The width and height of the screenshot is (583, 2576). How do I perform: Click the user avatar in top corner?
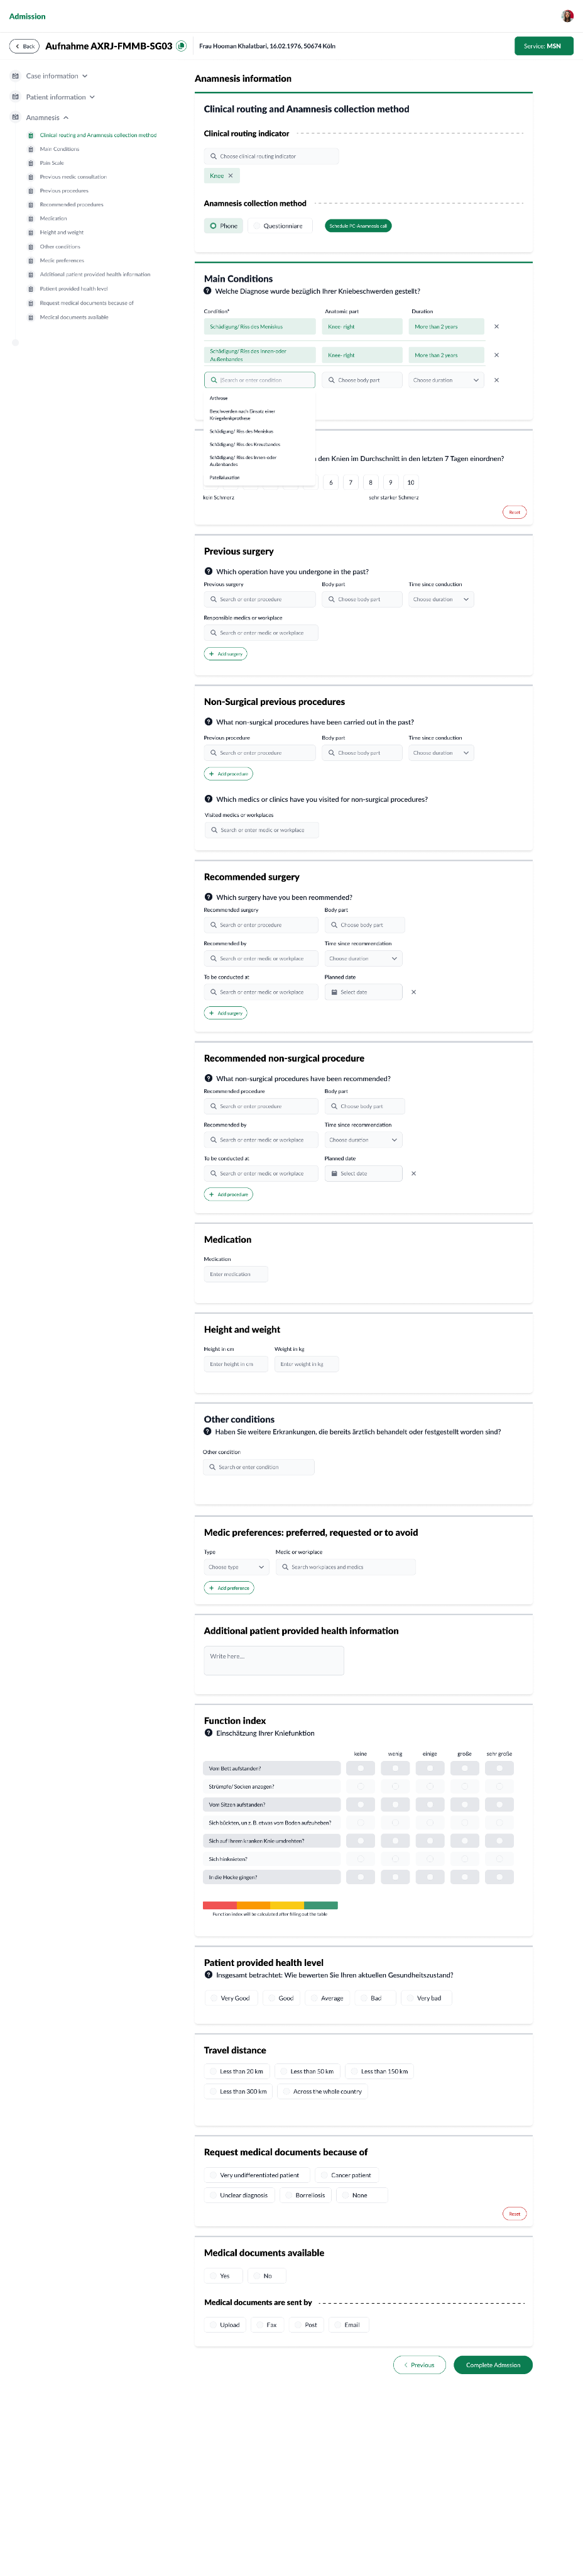(x=568, y=16)
